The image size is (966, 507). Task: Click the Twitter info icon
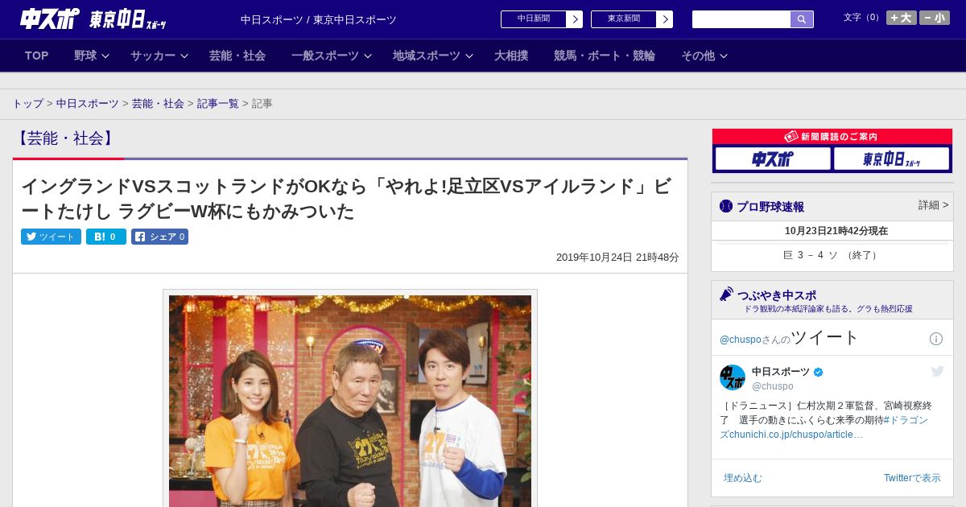(936, 339)
